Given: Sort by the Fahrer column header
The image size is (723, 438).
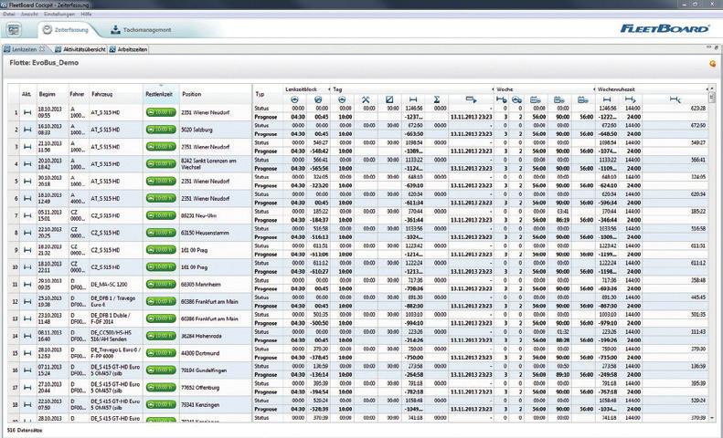Looking at the screenshot, I should click(77, 94).
